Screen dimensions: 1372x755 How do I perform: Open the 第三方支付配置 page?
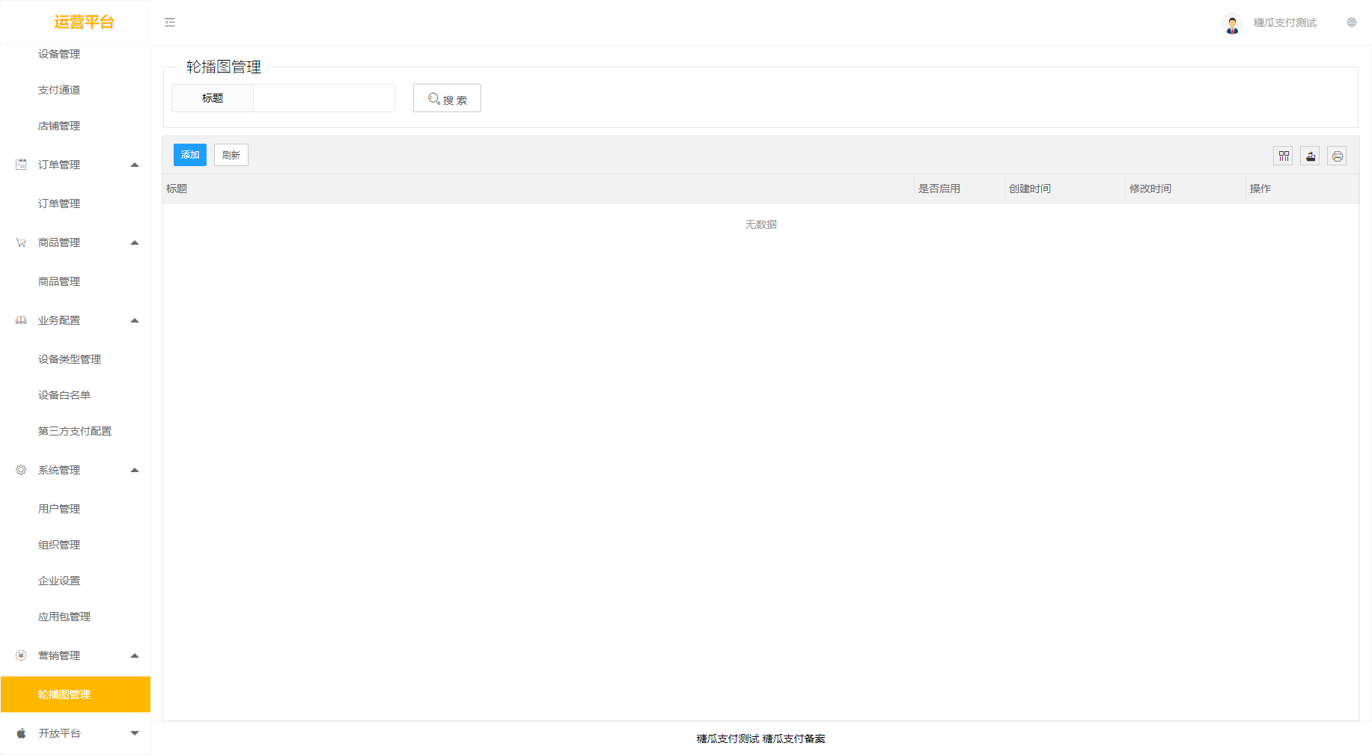[75, 431]
